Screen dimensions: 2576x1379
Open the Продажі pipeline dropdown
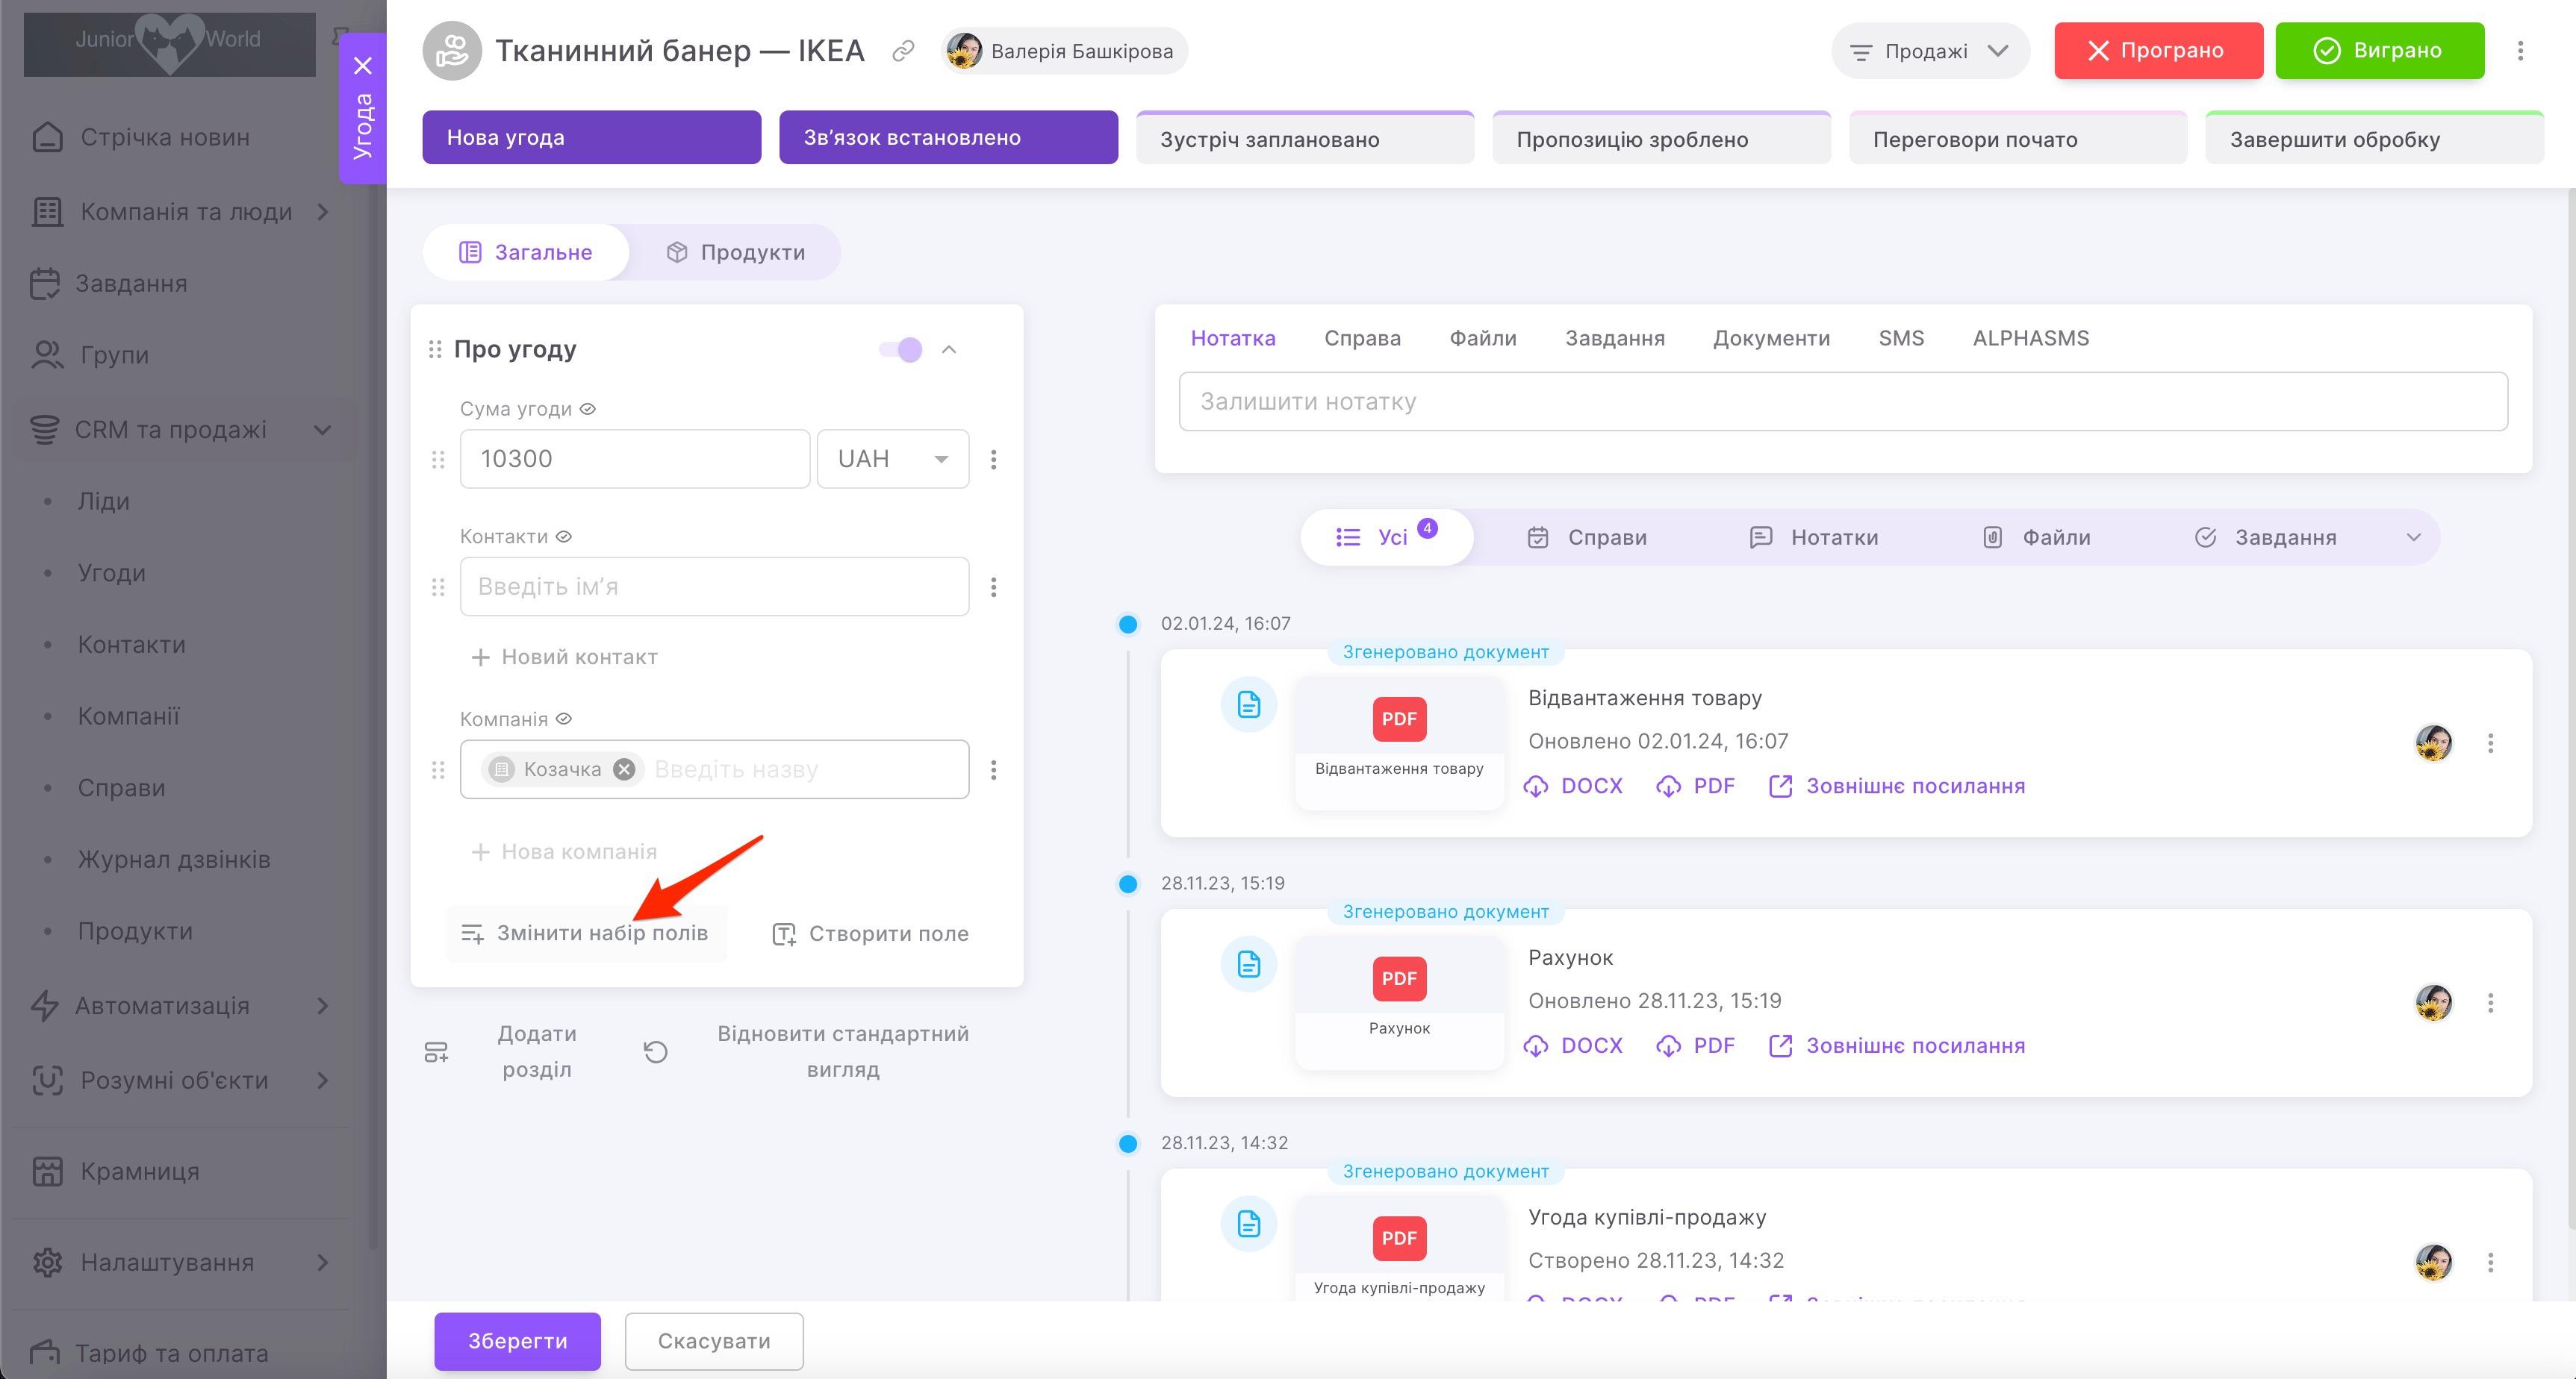pos(1929,51)
